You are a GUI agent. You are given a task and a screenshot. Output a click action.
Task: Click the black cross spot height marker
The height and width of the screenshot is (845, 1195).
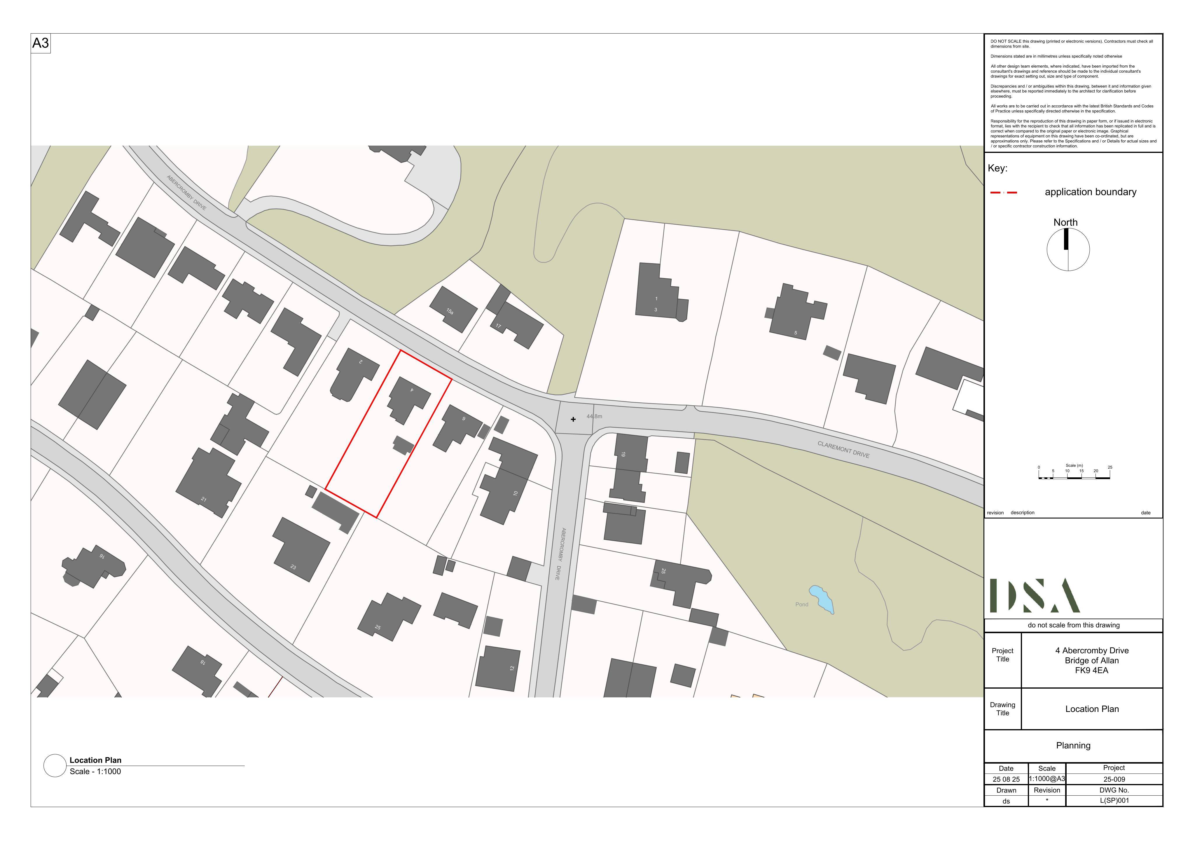(573, 419)
